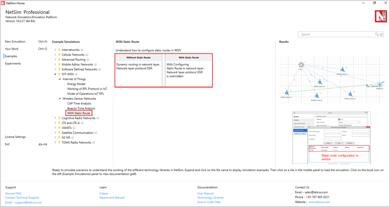This screenshot has height=207, width=390.
Task: Click the book icon beside VANETs
Action: (74, 128)
